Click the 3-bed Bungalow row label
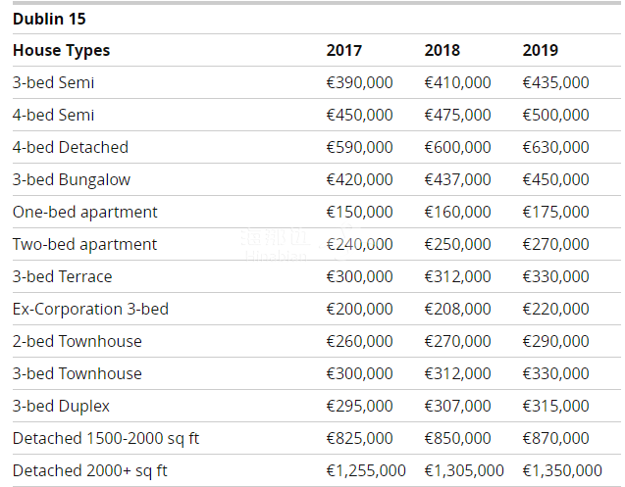The width and height of the screenshot is (625, 487). pyautogui.click(x=72, y=179)
